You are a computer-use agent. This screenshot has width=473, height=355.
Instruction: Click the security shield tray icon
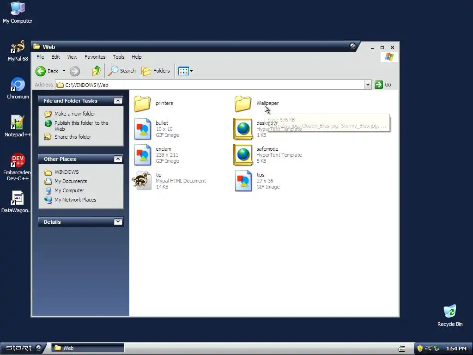(x=419, y=349)
